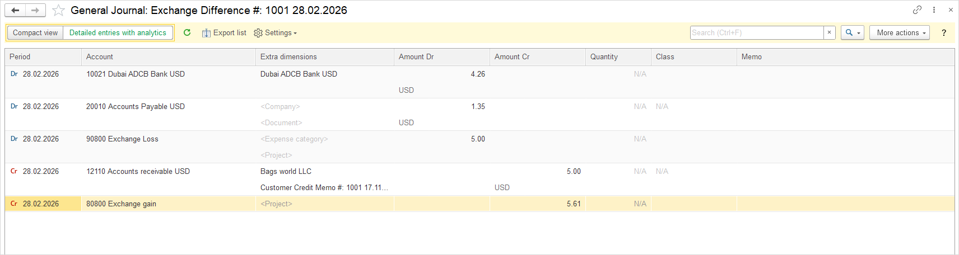Clear the search box with the X
The height and width of the screenshot is (255, 959).
[830, 32]
